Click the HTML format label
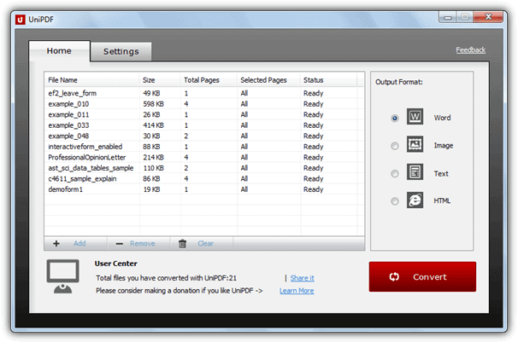Viewport: 518px width, 342px height. point(442,201)
